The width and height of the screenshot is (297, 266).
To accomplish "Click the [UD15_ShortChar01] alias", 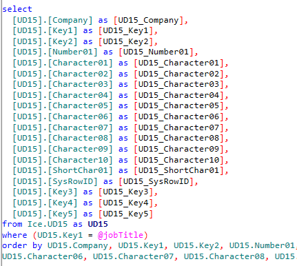I will (178, 170).
